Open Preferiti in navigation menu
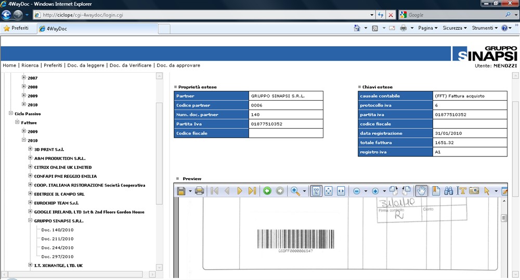Screen dimensions: 520x280 [53, 65]
